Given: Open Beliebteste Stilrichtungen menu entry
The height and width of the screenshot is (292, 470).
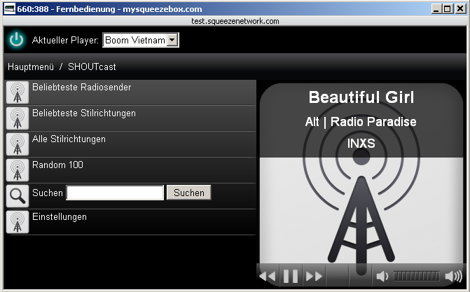Looking at the screenshot, I should (x=84, y=113).
